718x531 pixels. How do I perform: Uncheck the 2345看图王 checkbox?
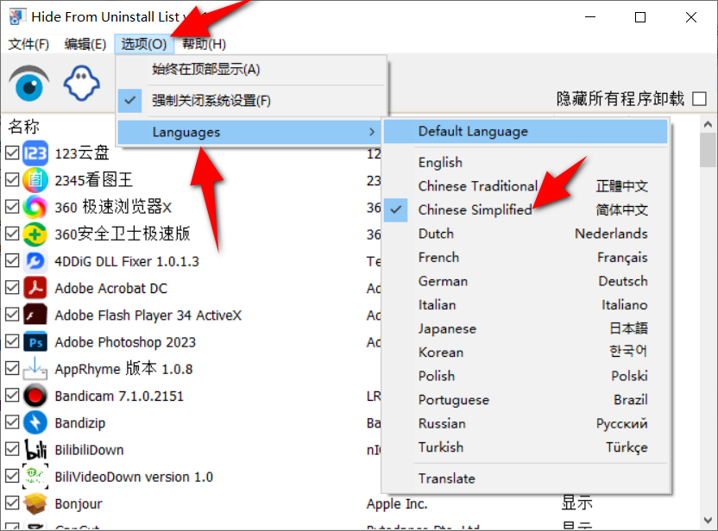click(12, 180)
